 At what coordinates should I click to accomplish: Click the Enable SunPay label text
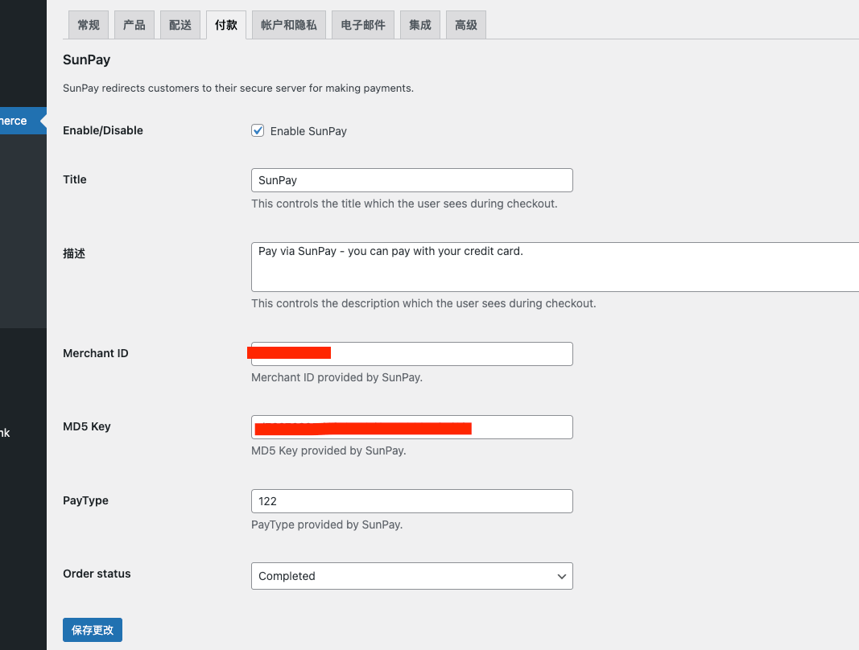(308, 131)
